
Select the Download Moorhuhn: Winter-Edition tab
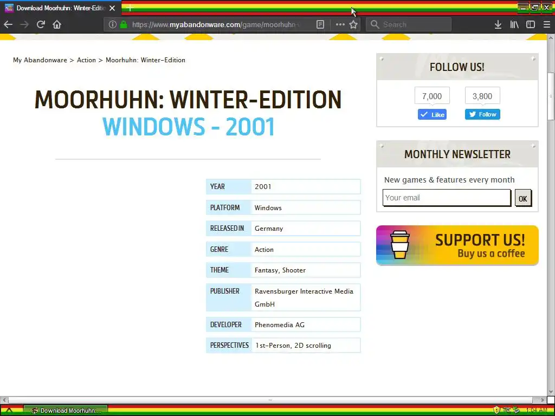60,8
